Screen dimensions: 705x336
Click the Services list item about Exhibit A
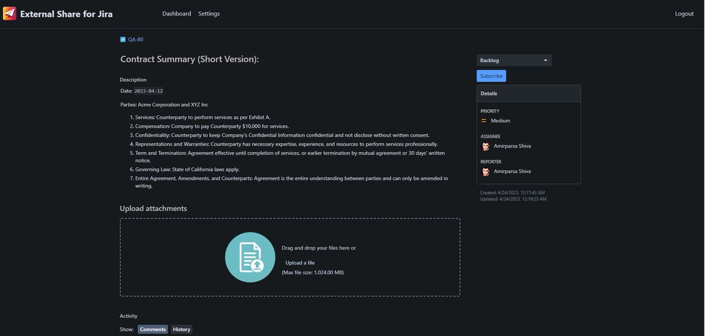203,117
